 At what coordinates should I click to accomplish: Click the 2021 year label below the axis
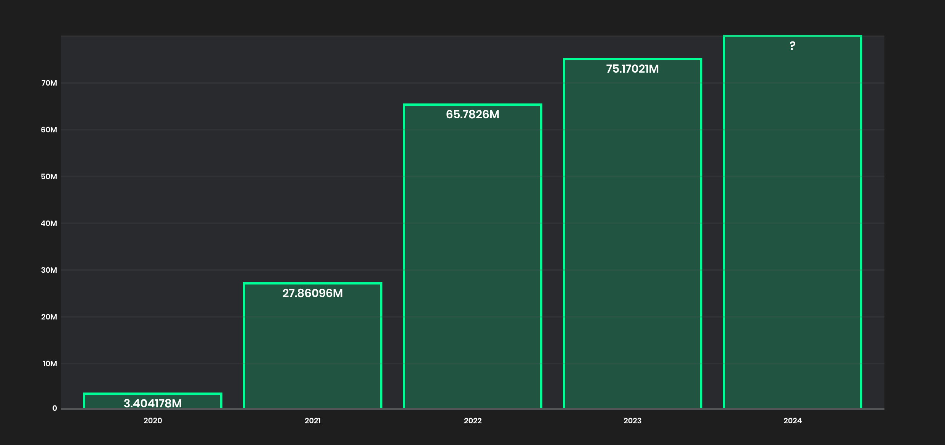(312, 421)
